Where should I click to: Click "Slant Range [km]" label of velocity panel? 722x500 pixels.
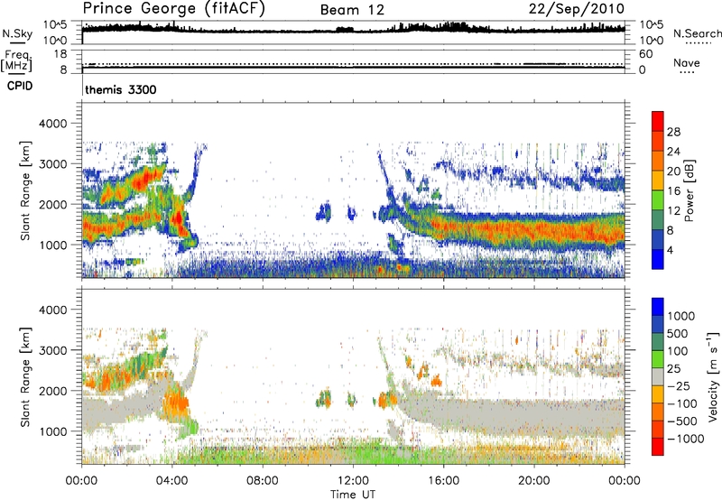26,376
